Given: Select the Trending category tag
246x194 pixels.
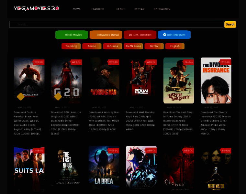Looking at the screenshot, I should (71, 46).
